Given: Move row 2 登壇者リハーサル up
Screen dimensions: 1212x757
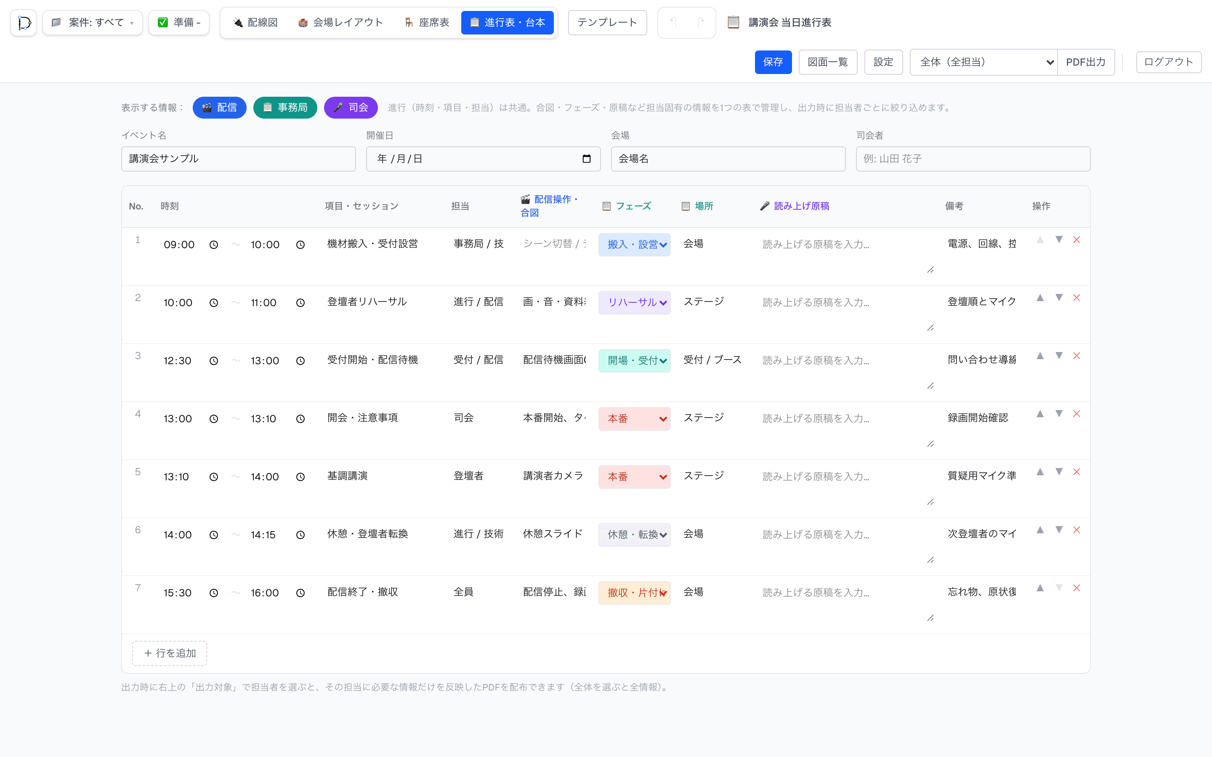Looking at the screenshot, I should [1040, 298].
